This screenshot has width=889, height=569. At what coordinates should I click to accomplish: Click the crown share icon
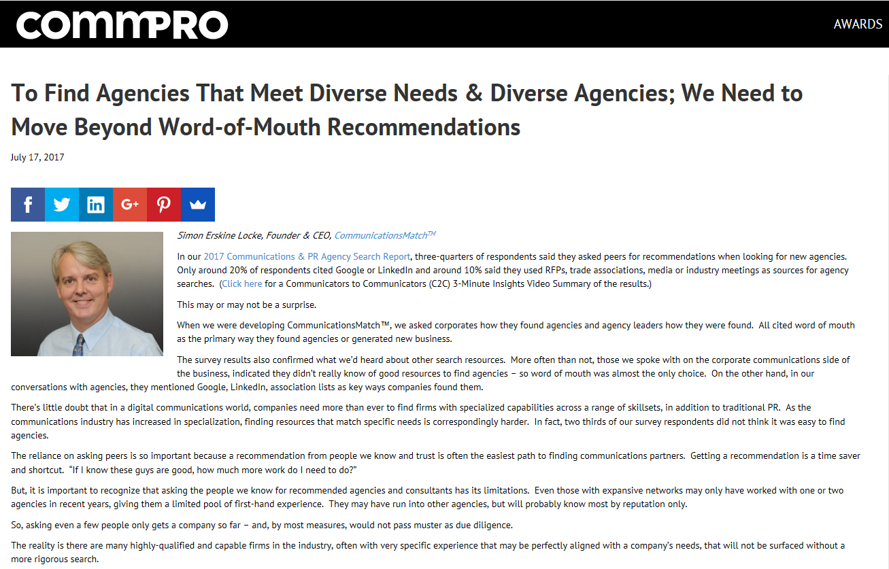pyautogui.click(x=198, y=205)
